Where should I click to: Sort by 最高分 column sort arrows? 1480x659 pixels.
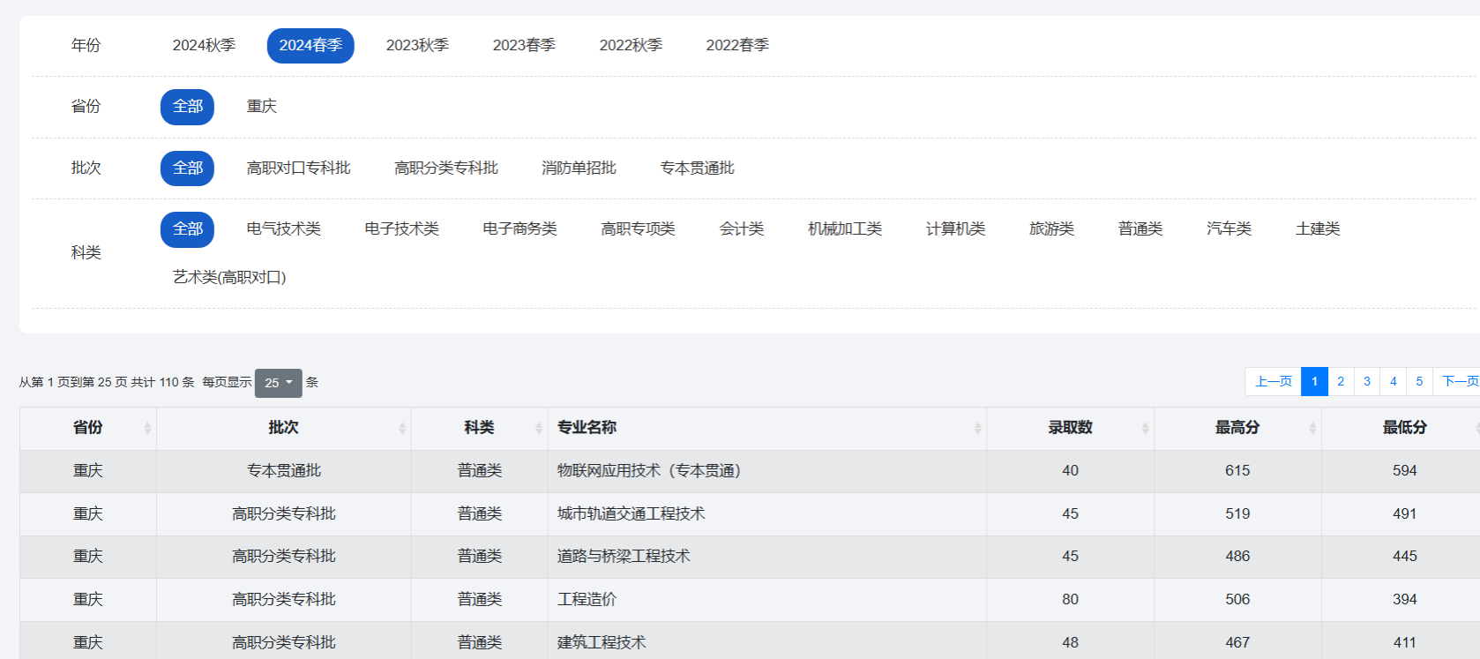point(1312,428)
